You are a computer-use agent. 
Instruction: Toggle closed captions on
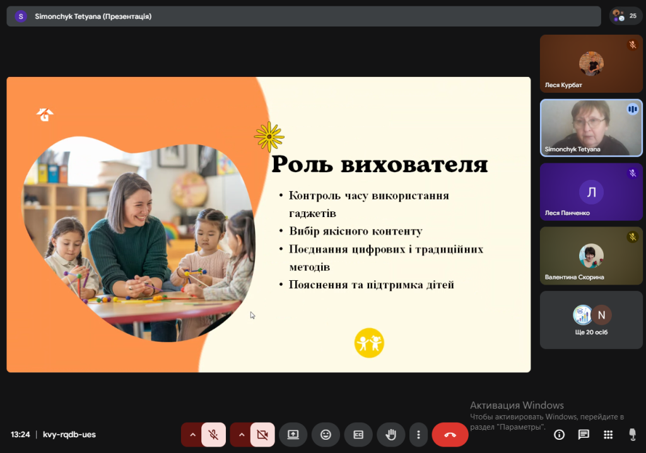pos(358,435)
